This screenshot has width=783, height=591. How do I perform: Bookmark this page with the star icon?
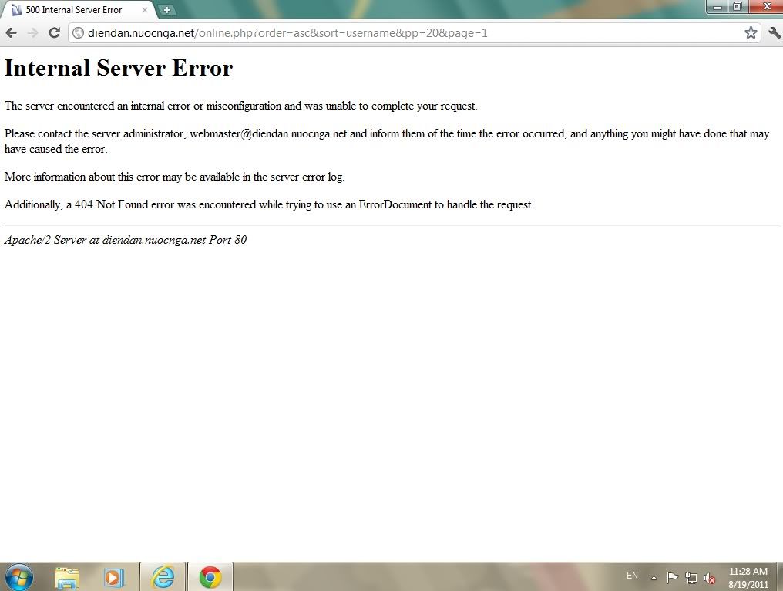tap(751, 32)
